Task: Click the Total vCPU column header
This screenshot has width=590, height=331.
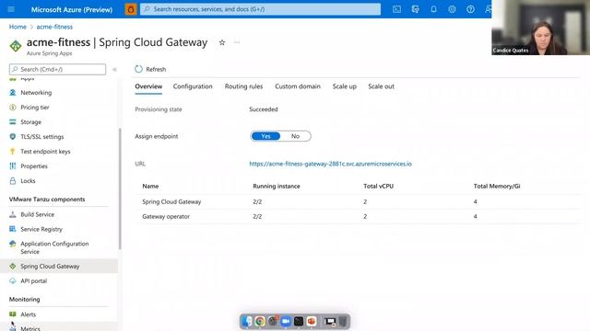Action: click(379, 186)
